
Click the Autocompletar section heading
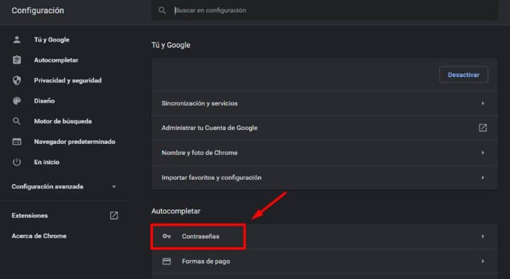(x=176, y=211)
